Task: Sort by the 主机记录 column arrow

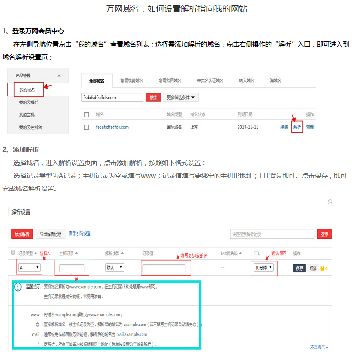Action: pos(76,253)
